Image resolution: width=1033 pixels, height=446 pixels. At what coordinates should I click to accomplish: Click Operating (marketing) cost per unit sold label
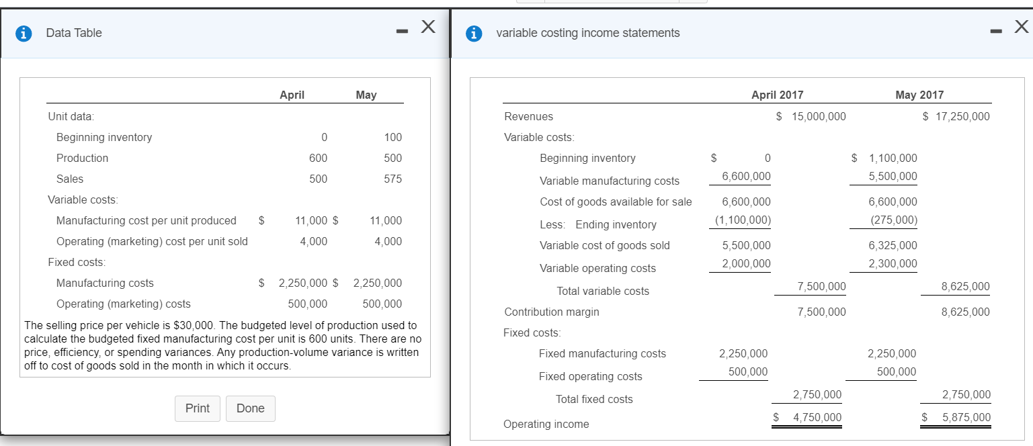(152, 241)
